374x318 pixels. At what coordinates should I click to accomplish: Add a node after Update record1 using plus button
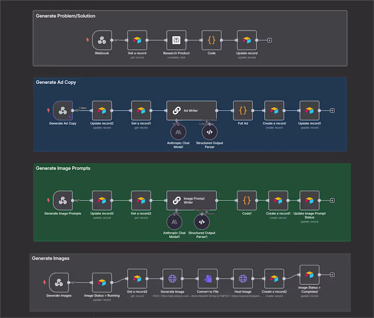coord(332,110)
